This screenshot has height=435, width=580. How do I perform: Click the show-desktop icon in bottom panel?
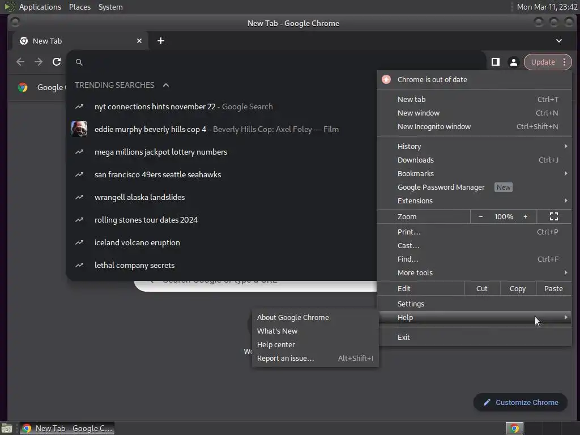pos(6,428)
